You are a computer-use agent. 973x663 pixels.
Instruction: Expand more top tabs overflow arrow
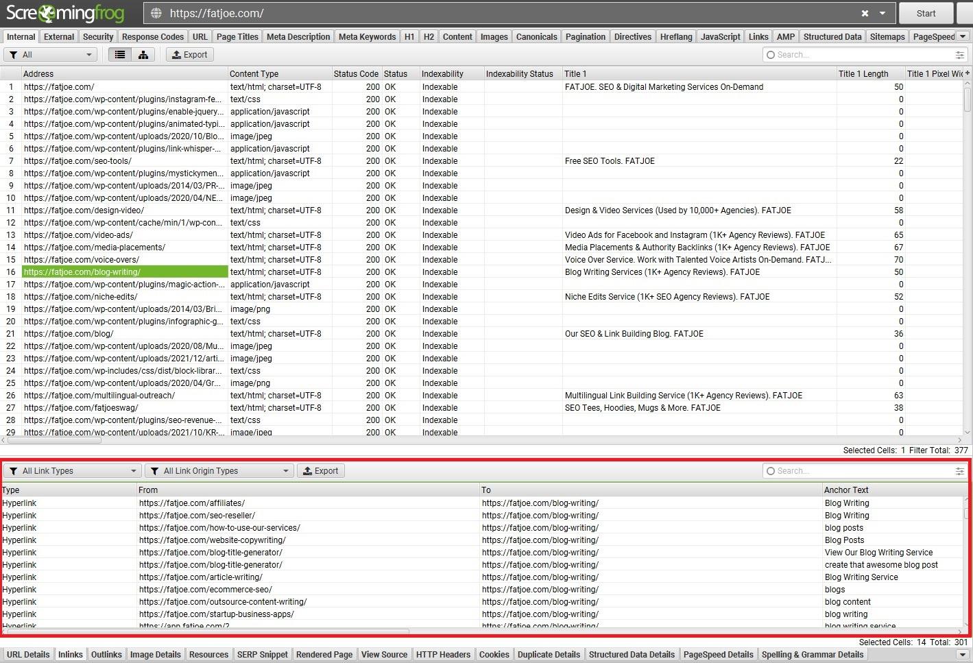[x=963, y=36]
